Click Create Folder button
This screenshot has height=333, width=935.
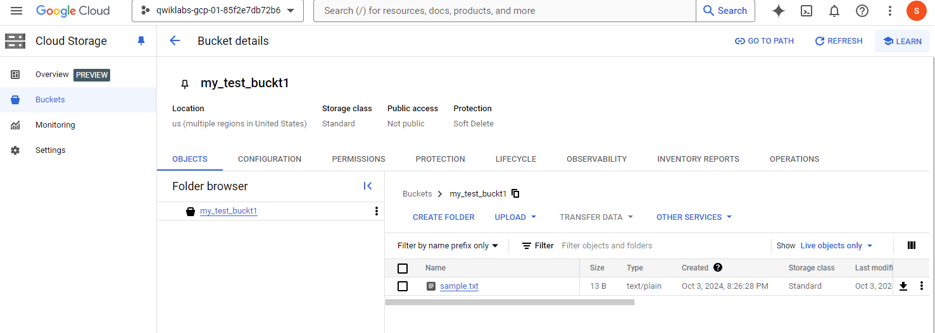pyautogui.click(x=444, y=217)
